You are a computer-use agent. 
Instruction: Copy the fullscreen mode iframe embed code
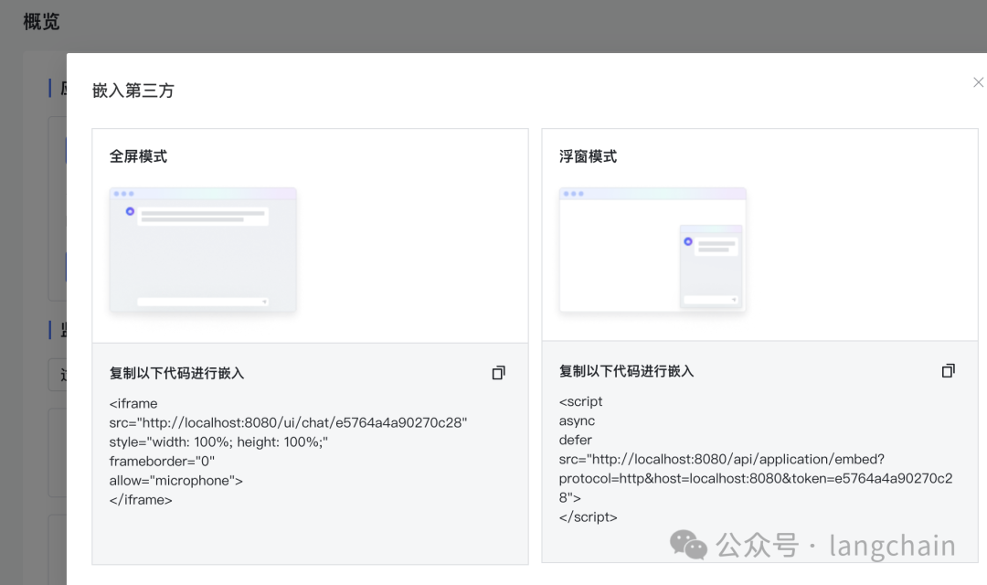tap(498, 374)
